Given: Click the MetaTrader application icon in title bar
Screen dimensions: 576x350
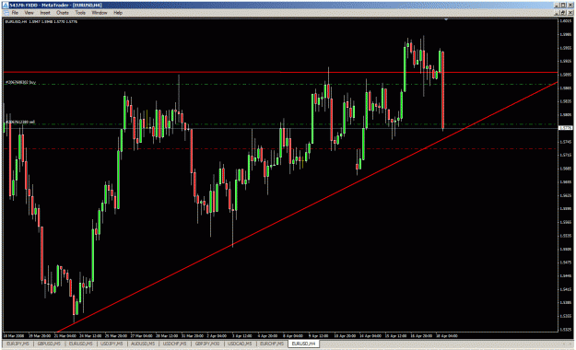Looking at the screenshot, I should coord(6,6).
